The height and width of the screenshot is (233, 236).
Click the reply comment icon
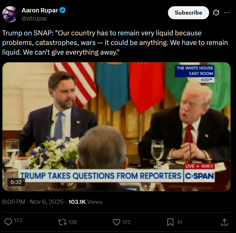click(9, 222)
